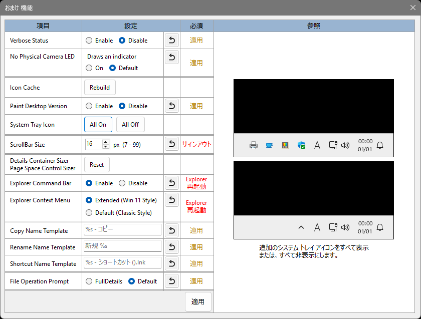Click the All On tray icon button
This screenshot has width=421, height=319.
98,125
